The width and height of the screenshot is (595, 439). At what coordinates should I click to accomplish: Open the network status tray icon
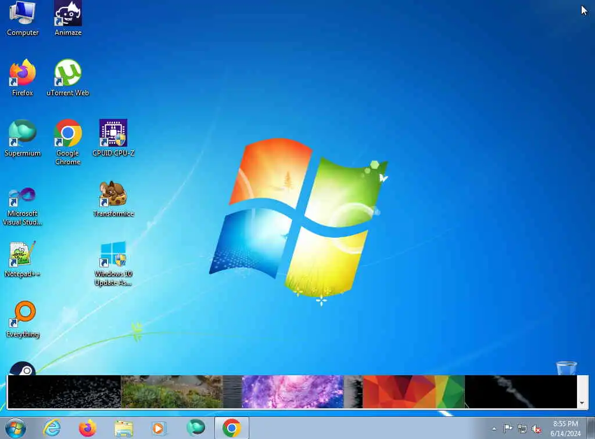(522, 429)
